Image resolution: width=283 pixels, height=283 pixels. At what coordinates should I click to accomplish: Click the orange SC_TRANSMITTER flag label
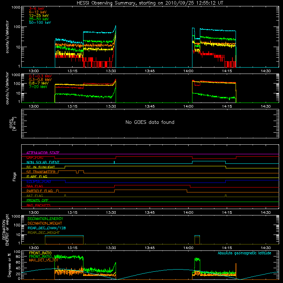tap(41, 172)
